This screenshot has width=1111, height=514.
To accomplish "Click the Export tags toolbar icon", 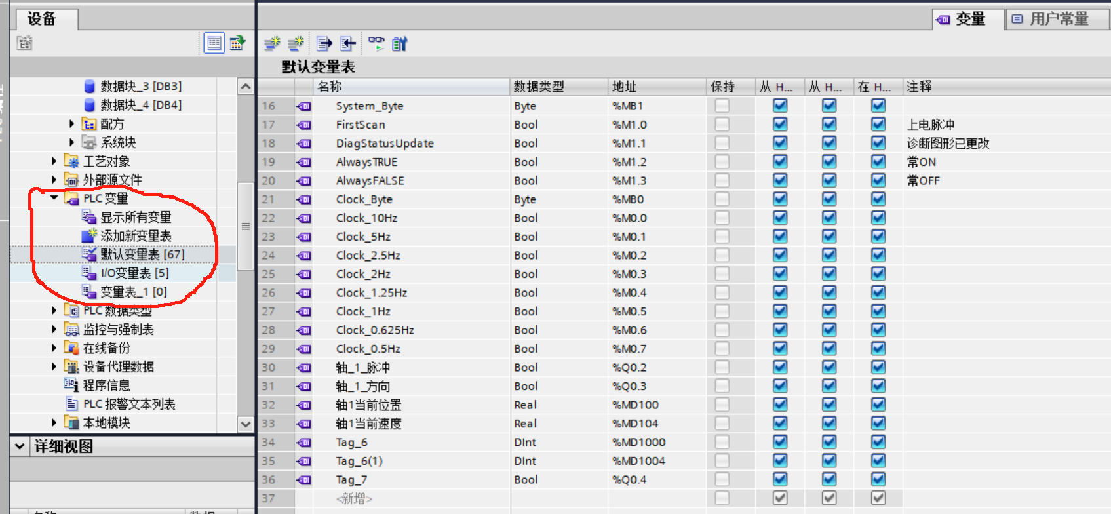I will coord(324,44).
